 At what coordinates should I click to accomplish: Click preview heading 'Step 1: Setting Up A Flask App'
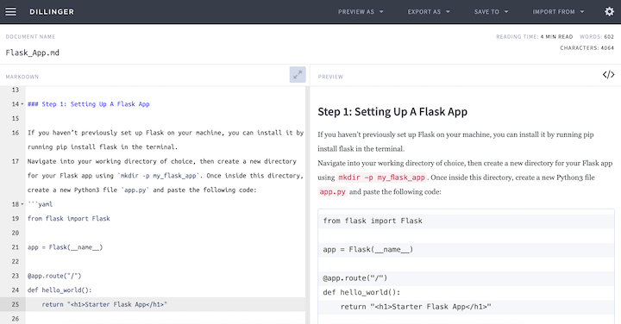[392, 112]
